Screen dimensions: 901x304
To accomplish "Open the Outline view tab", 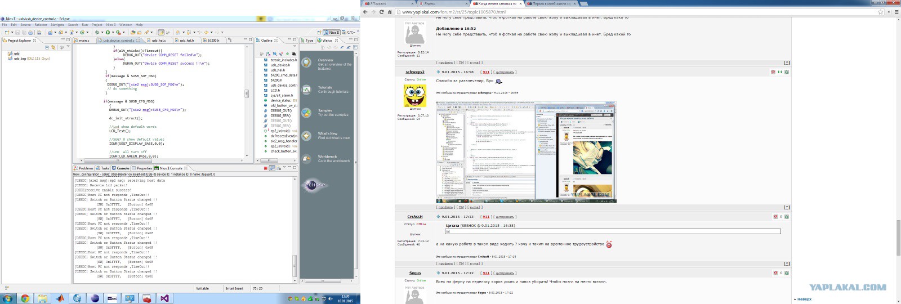I will pyautogui.click(x=267, y=41).
